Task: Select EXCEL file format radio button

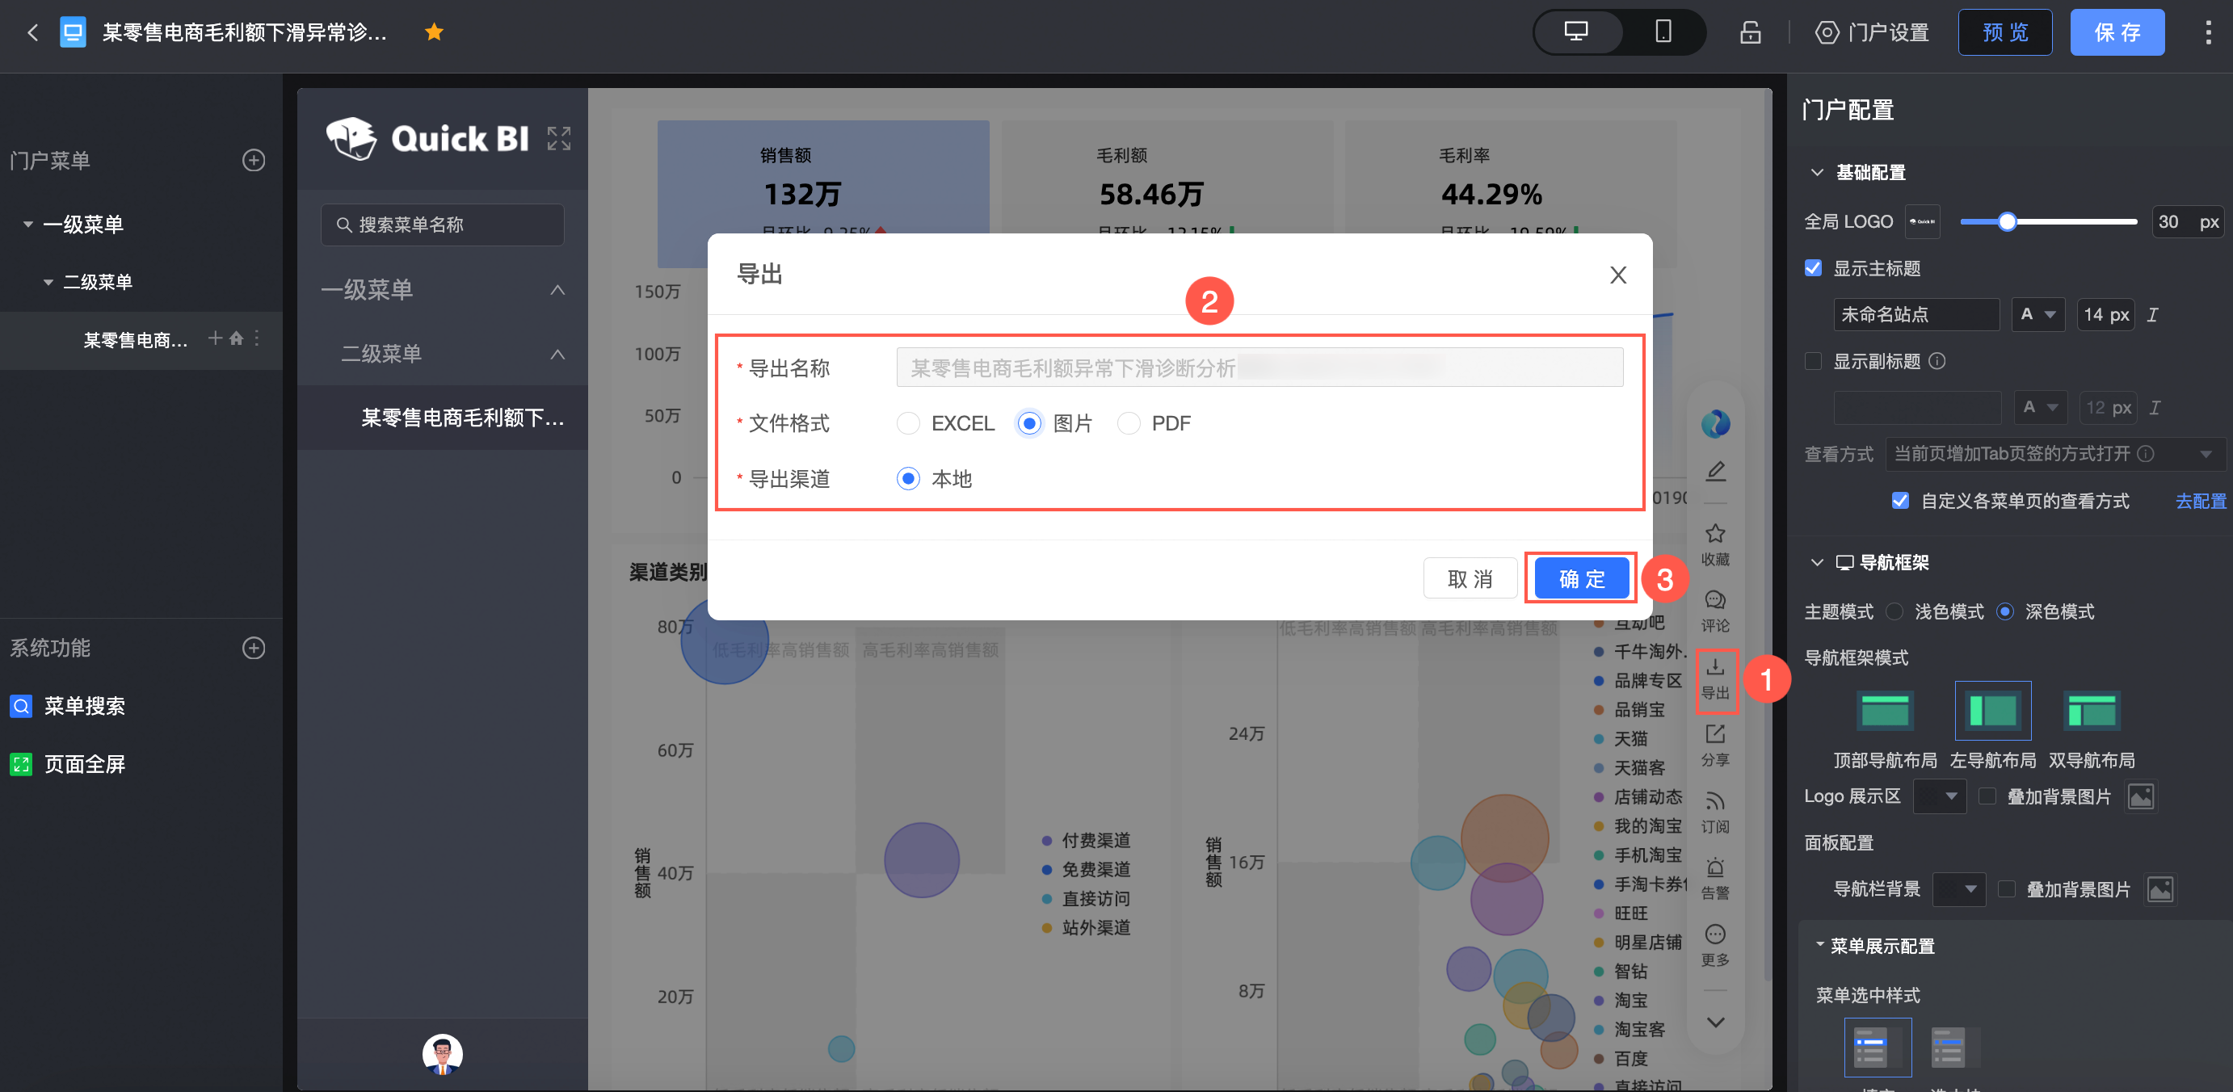Action: tap(907, 423)
